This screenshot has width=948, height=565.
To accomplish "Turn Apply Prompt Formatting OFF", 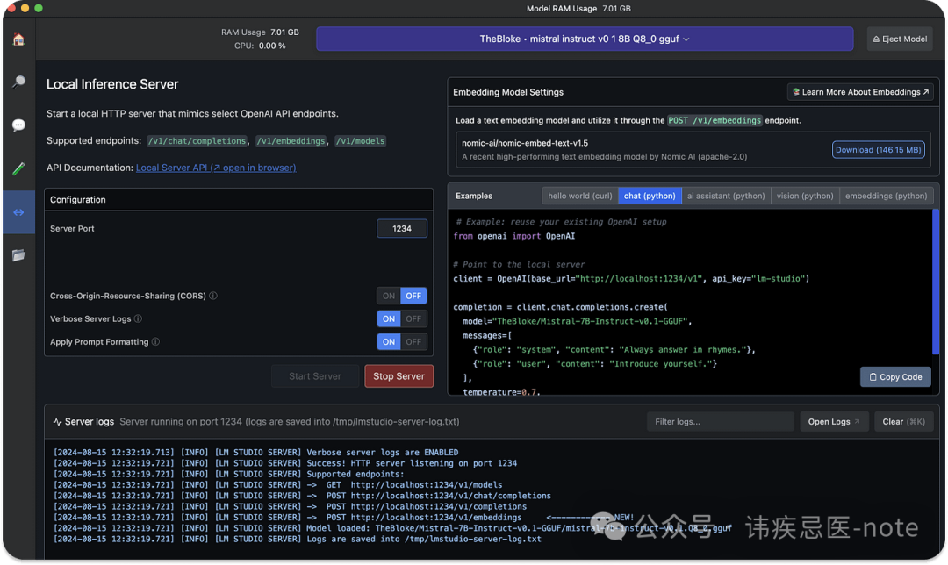I will tap(413, 341).
